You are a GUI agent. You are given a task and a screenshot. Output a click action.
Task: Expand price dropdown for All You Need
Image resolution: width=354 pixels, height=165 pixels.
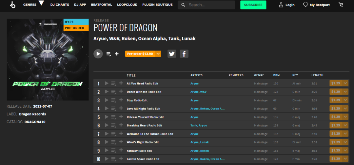point(345,83)
